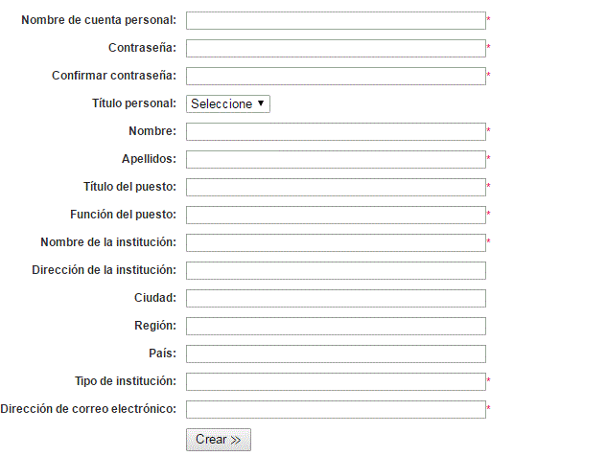Click the Nombre de cuenta personal field
Image resolution: width=607 pixels, height=456 pixels.
coord(336,20)
